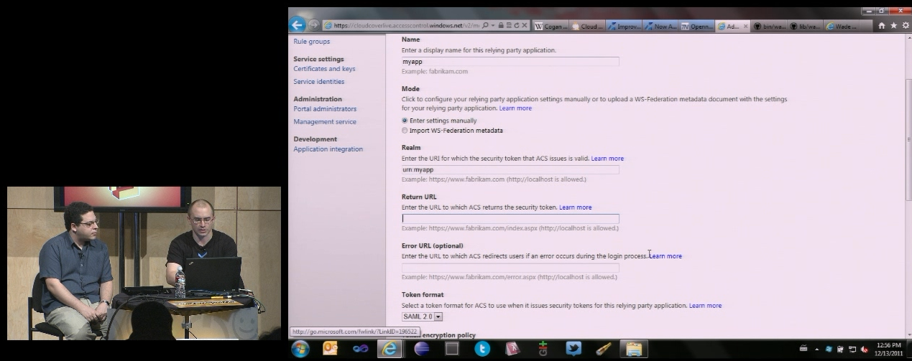
Task: Switch to the 'Cogan...' browser tab
Action: pyautogui.click(x=551, y=26)
